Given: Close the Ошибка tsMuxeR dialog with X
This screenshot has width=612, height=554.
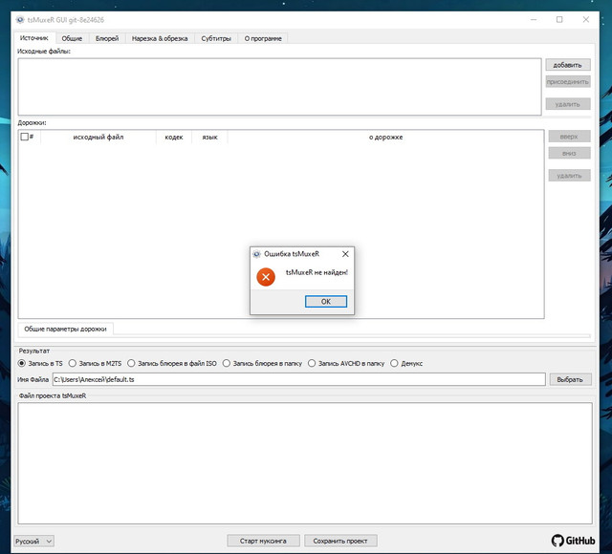Looking at the screenshot, I should tap(345, 254).
